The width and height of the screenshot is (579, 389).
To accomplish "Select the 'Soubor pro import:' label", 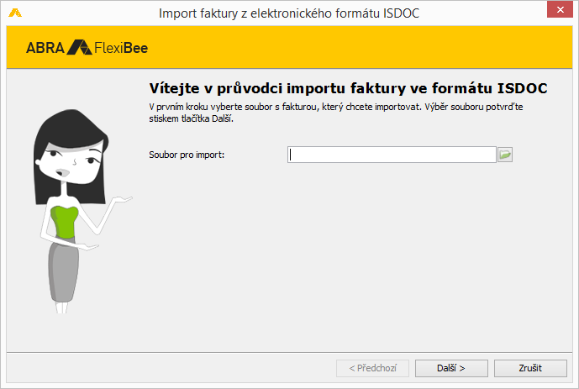I will pos(187,155).
